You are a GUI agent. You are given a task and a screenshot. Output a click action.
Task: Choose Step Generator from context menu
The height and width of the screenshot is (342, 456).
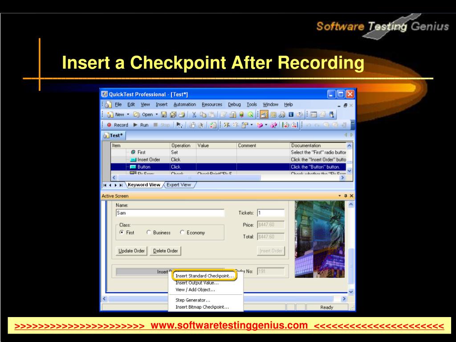[x=192, y=300]
